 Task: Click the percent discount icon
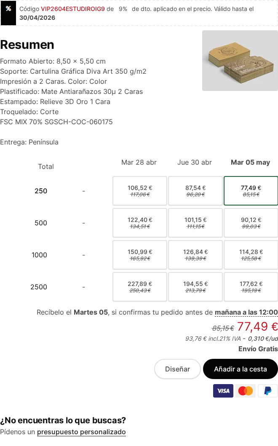pyautogui.click(x=8, y=9)
